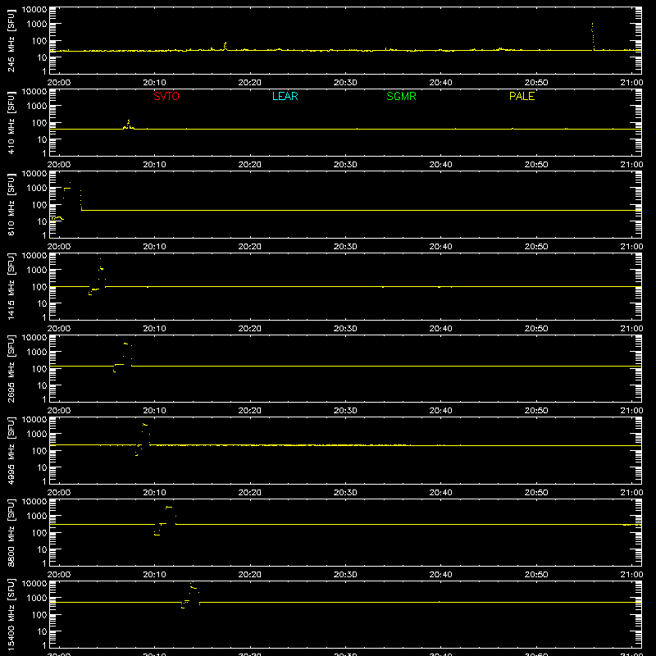Select the 2695 MHz [SFU] axis title
Image resolution: width=656 pixels, height=656 pixels.
[x=11, y=369]
